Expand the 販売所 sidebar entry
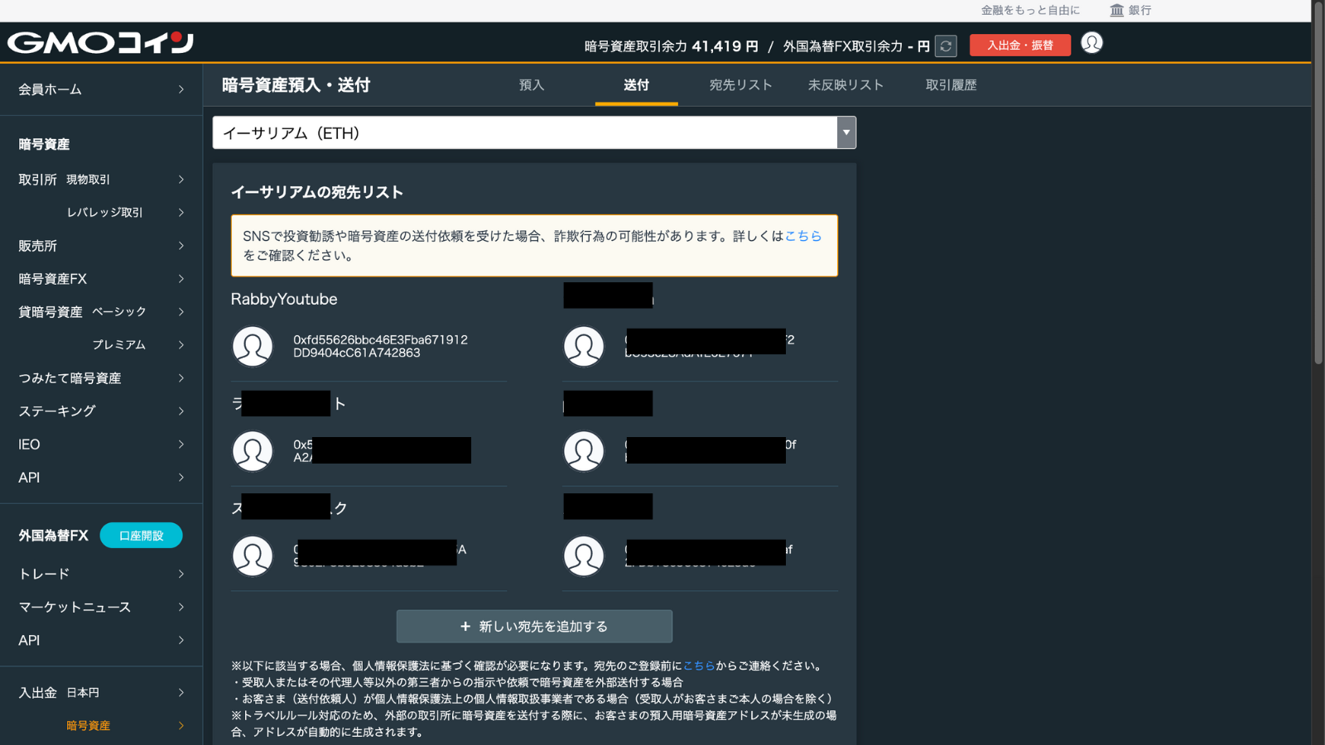 (101, 246)
